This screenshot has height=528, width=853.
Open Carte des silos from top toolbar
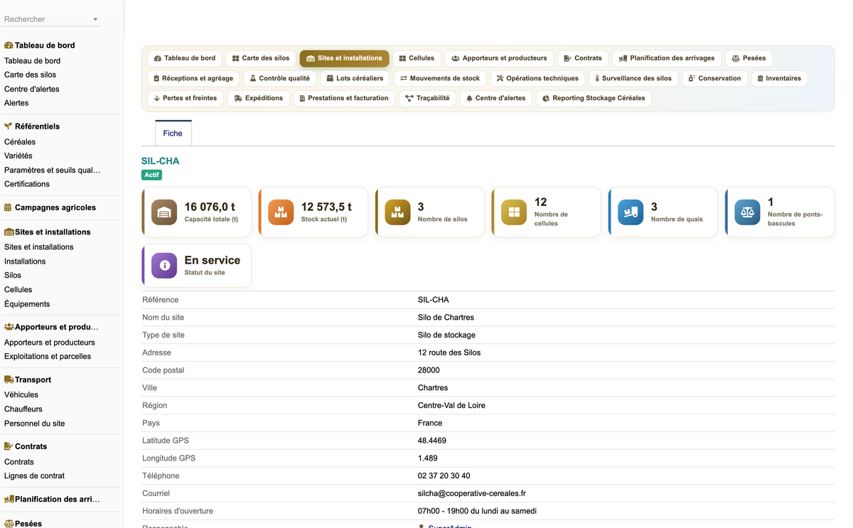pyautogui.click(x=261, y=58)
